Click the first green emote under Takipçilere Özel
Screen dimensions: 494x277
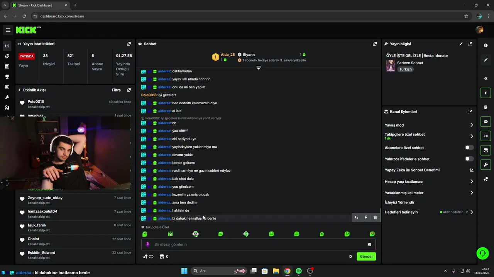[145, 234]
